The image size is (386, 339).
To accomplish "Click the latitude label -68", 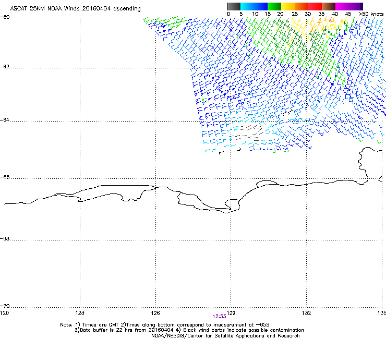I will tap(5, 238).
